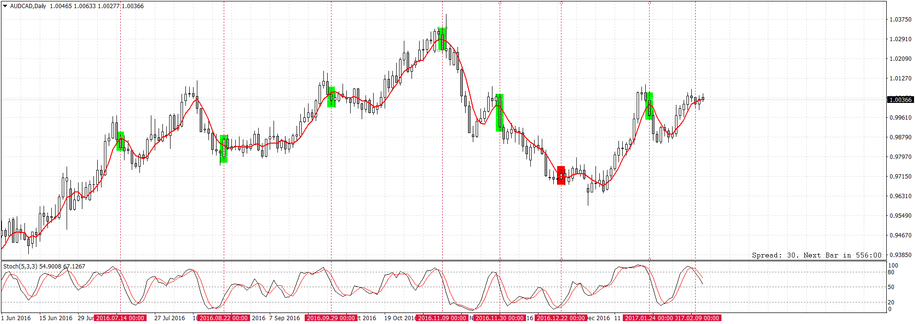Click the stochastic 20 level label

pyautogui.click(x=891, y=302)
